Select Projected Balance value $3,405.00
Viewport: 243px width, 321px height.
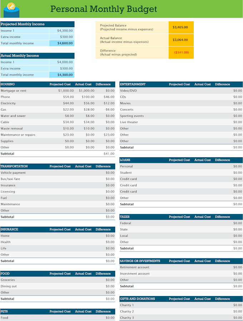[x=180, y=27]
